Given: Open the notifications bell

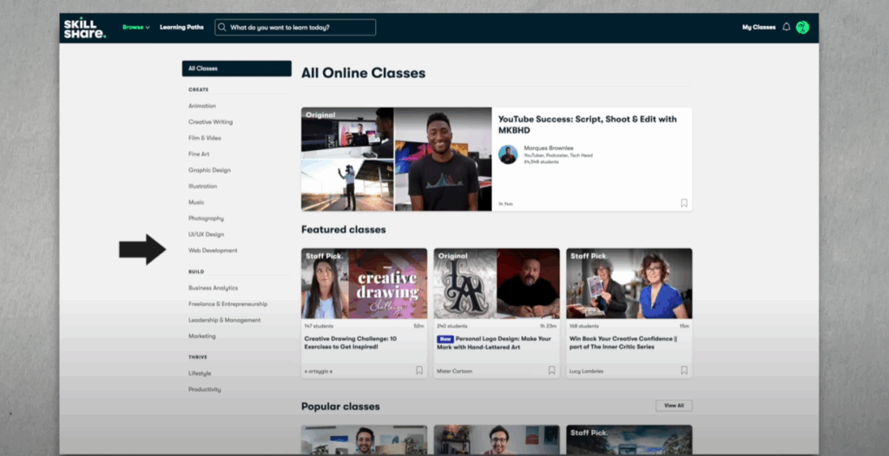Looking at the screenshot, I should [786, 27].
